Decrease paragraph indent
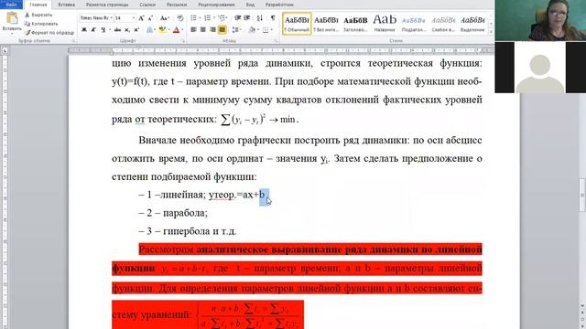Screen dimensions: 586x329 click(x=238, y=18)
